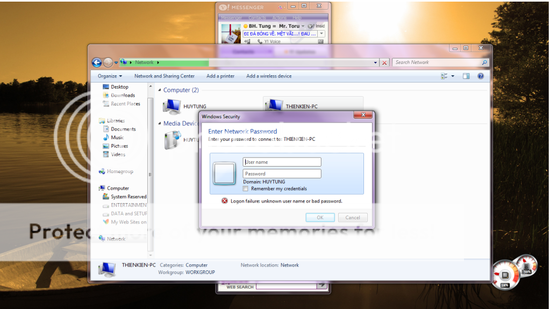550x309 pixels.
Task: Open Actions menu in Yahoo Messenger
Action: 279,18
